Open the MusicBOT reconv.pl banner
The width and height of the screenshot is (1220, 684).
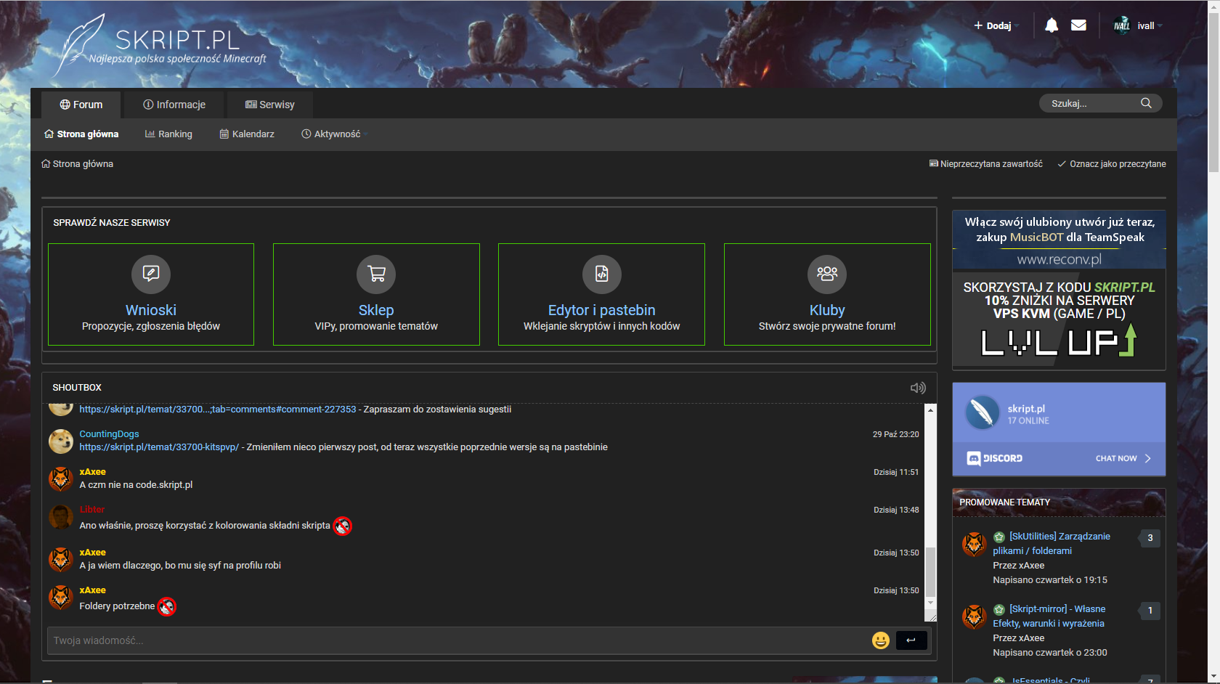(1059, 240)
